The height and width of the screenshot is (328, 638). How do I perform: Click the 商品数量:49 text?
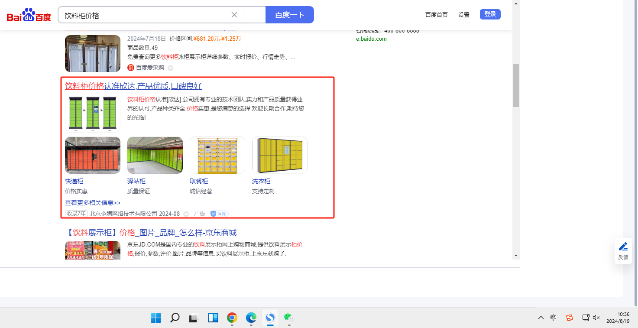coord(142,48)
